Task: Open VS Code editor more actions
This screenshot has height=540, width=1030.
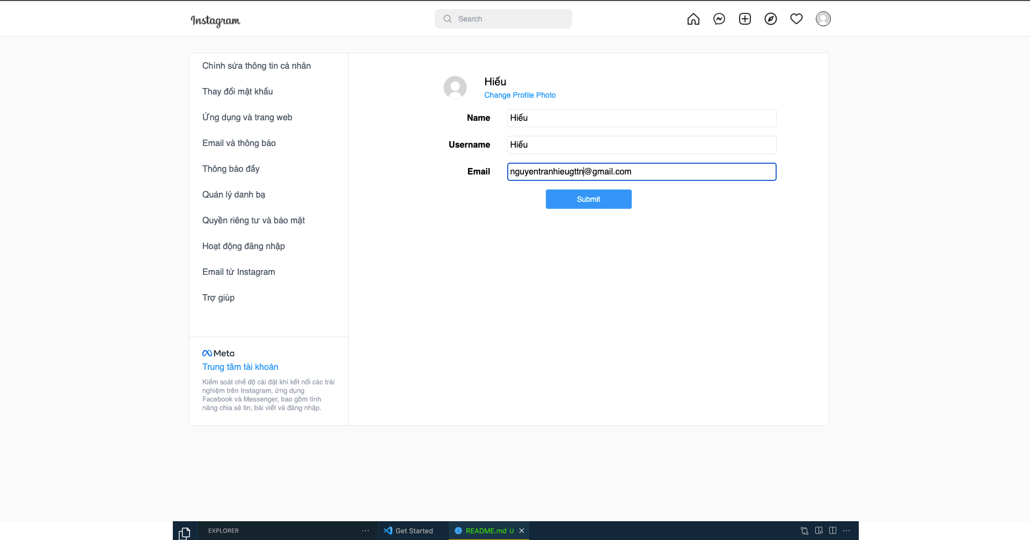Action: pos(846,531)
